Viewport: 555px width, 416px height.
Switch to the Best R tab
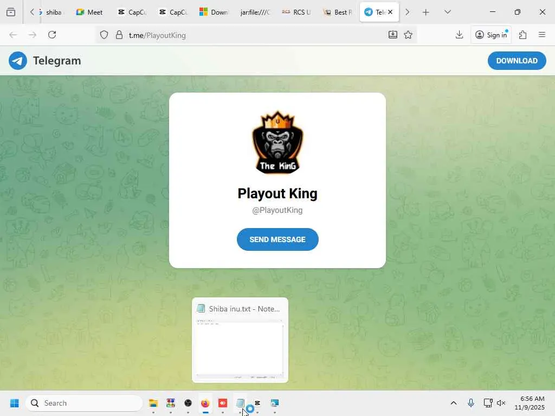pyautogui.click(x=338, y=12)
